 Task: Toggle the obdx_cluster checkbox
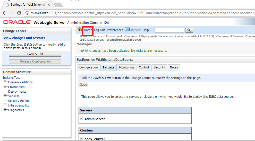[x=81, y=138]
